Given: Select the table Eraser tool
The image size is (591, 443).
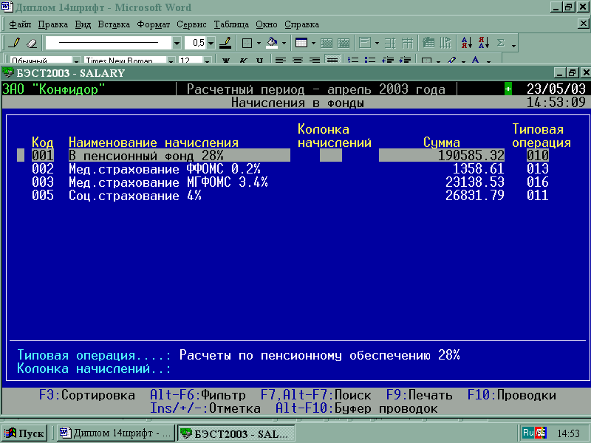Looking at the screenshot, I should [x=33, y=43].
